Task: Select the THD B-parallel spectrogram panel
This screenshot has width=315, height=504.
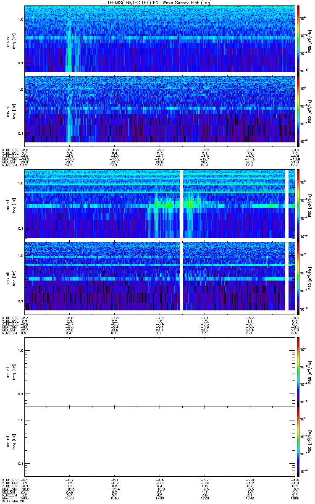Action: (x=160, y=276)
